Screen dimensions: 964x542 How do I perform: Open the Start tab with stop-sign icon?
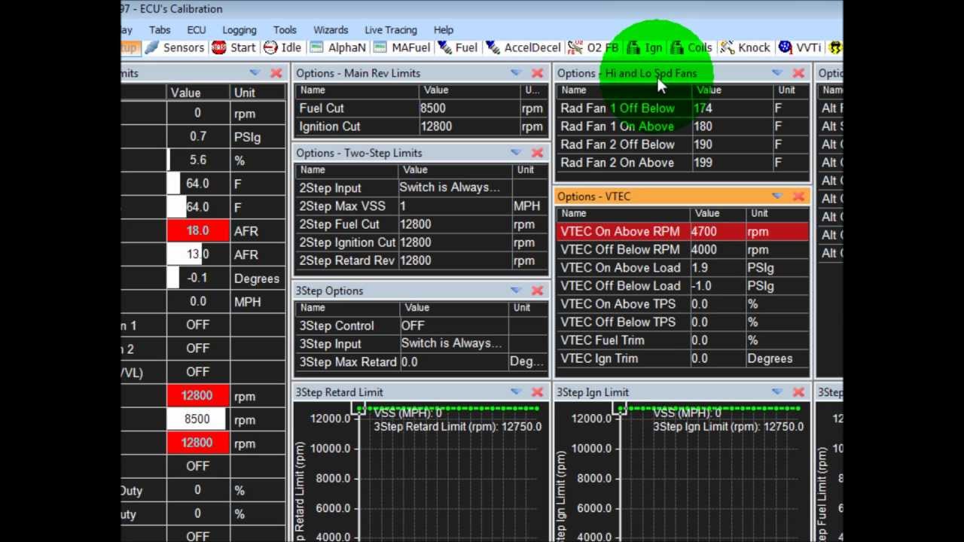pos(233,47)
